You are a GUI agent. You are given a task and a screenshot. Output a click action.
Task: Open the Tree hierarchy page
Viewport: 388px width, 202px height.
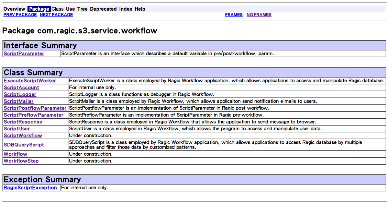pyautogui.click(x=82, y=9)
